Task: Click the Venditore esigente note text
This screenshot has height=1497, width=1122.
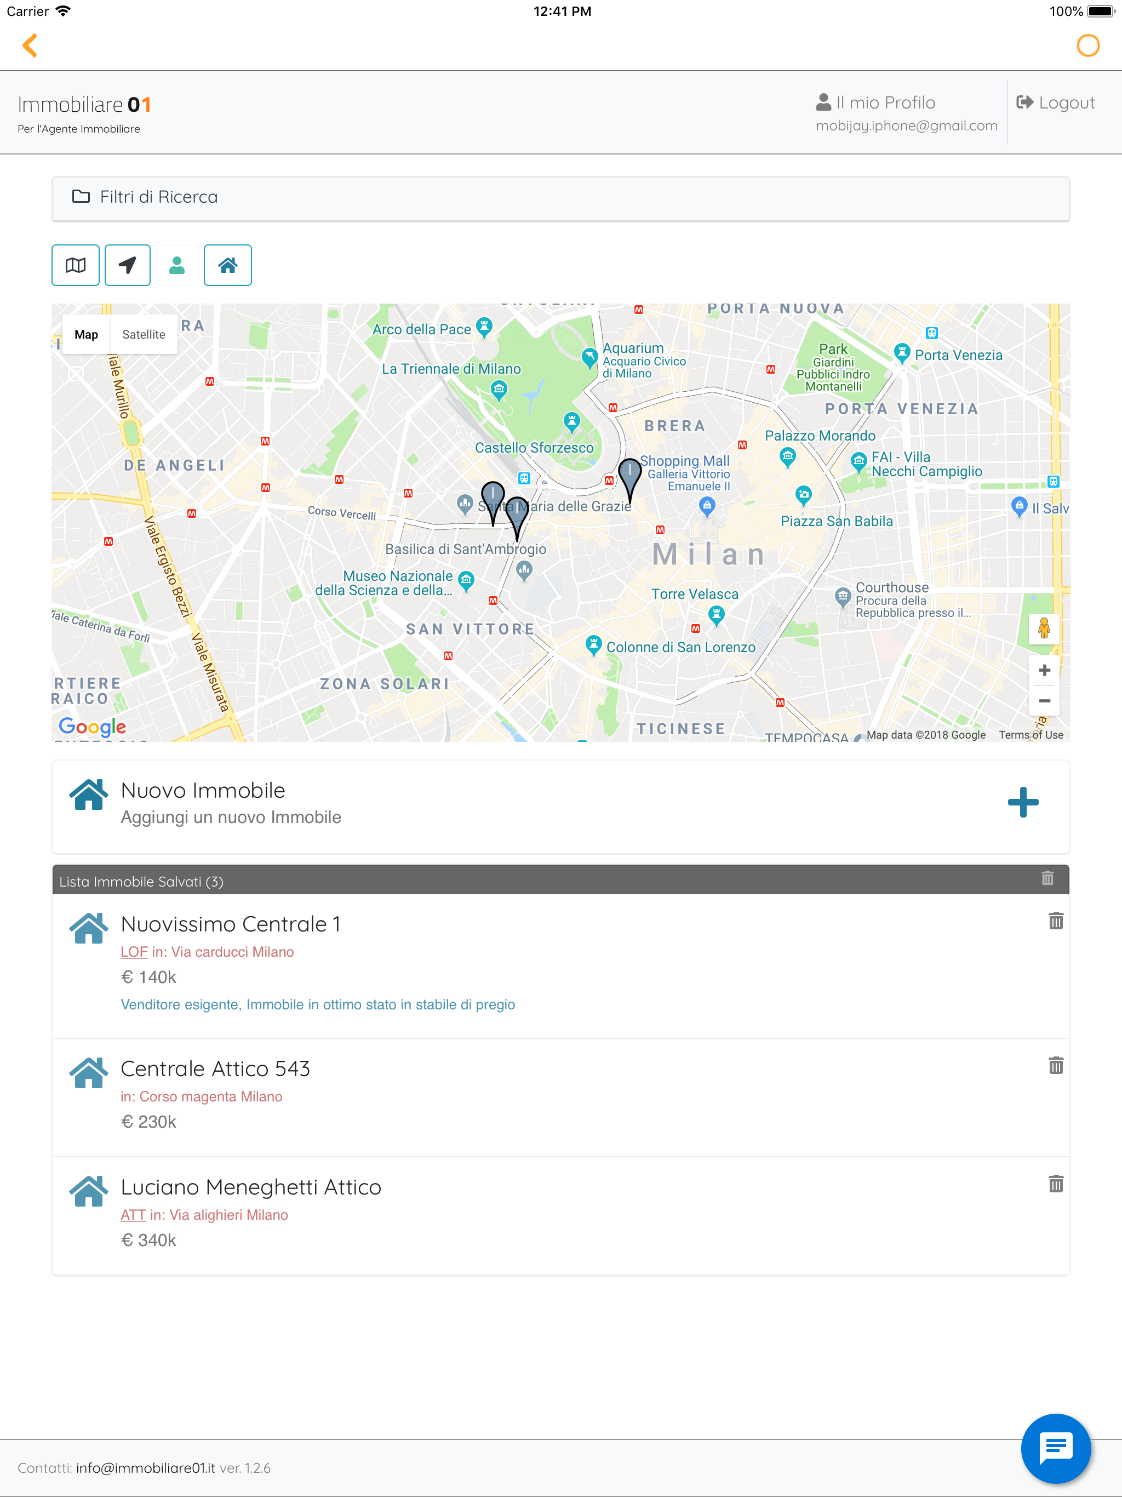Action: point(317,1004)
